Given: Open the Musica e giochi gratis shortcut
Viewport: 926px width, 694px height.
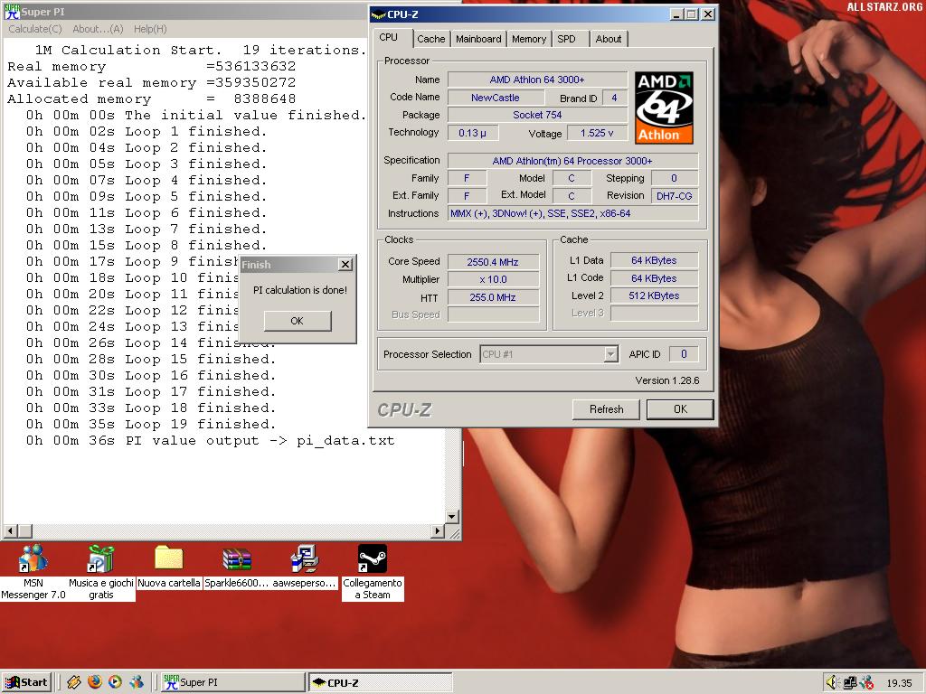Looking at the screenshot, I should pos(101,558).
